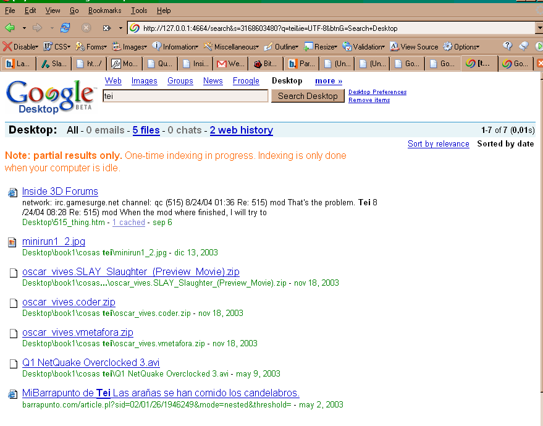Switch to the "Bit..." browser tab
543x426 pixels.
pos(266,64)
